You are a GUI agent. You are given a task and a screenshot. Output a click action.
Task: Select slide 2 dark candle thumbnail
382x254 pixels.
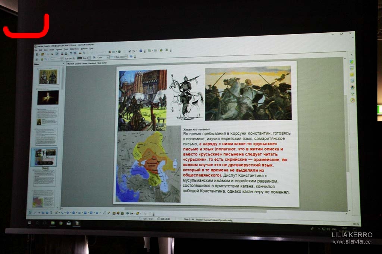click(48, 97)
